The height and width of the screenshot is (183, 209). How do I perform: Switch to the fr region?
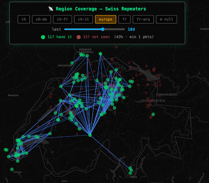tap(124, 19)
